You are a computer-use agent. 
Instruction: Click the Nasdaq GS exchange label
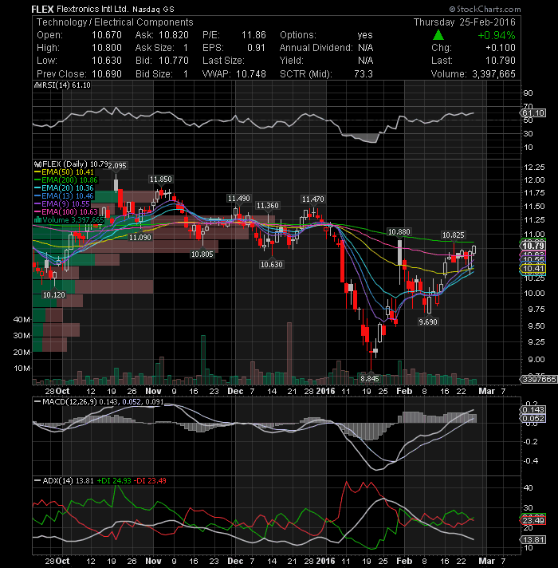[153, 10]
